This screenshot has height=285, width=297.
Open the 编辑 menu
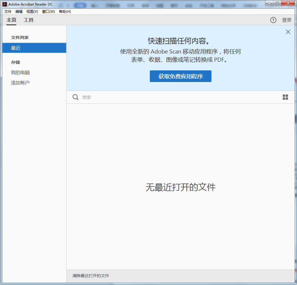coord(19,12)
